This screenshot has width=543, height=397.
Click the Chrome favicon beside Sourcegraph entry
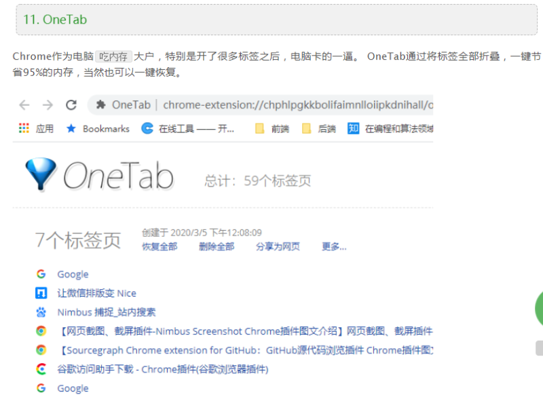pyautogui.click(x=41, y=350)
